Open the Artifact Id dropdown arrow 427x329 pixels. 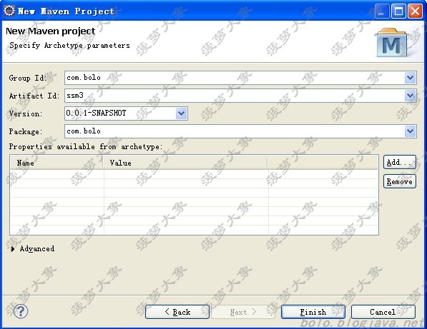pyautogui.click(x=410, y=96)
